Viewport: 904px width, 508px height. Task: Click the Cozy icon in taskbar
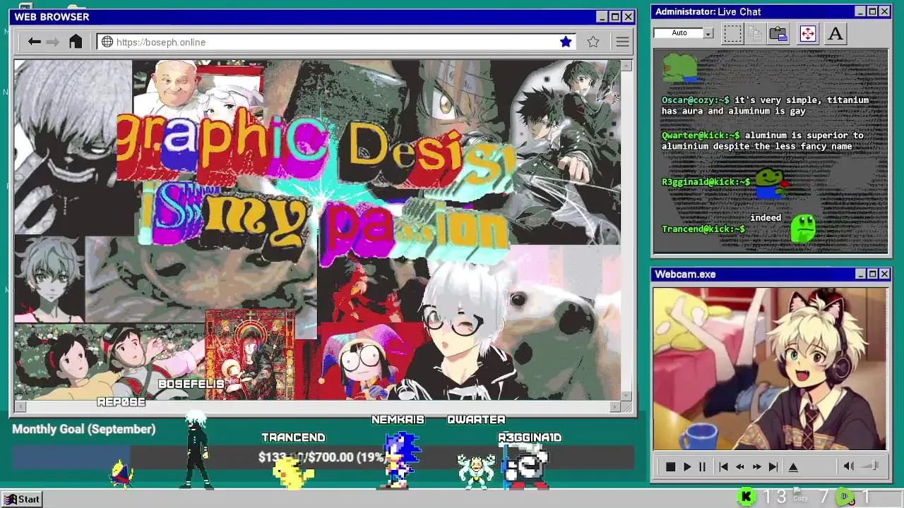point(799,495)
